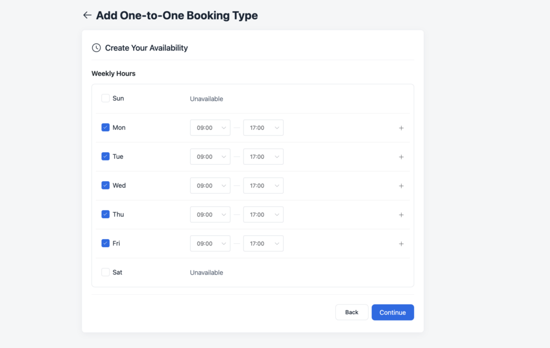This screenshot has height=348, width=550.
Task: Open the Fri end time dropdown
Action: click(263, 243)
